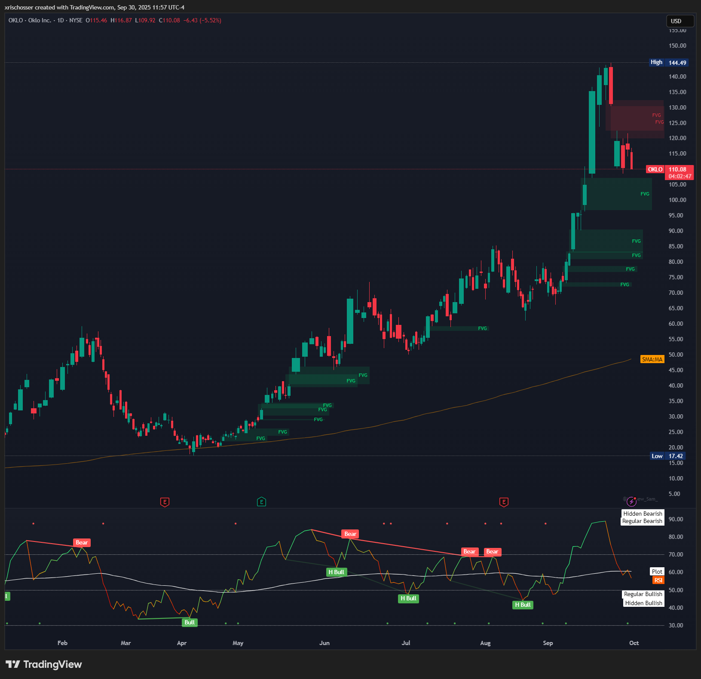The width and height of the screenshot is (701, 679).
Task: Click the upper red FVG label near 127
Action: [656, 115]
